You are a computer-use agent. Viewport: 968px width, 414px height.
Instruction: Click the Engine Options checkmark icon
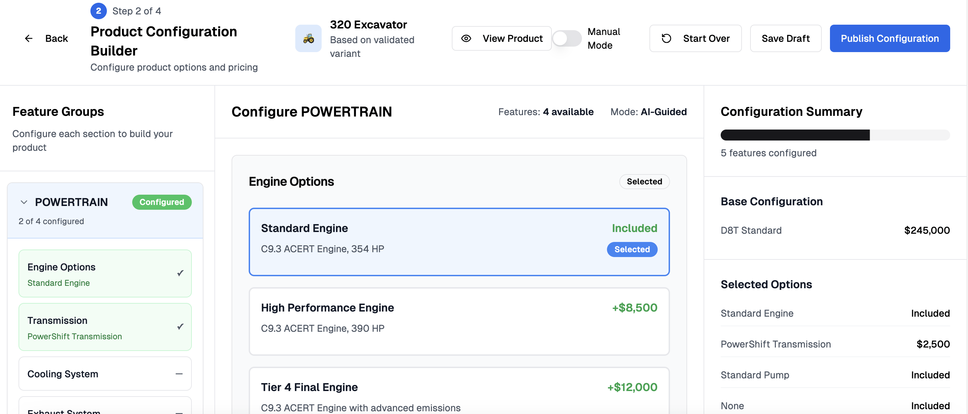(x=181, y=273)
